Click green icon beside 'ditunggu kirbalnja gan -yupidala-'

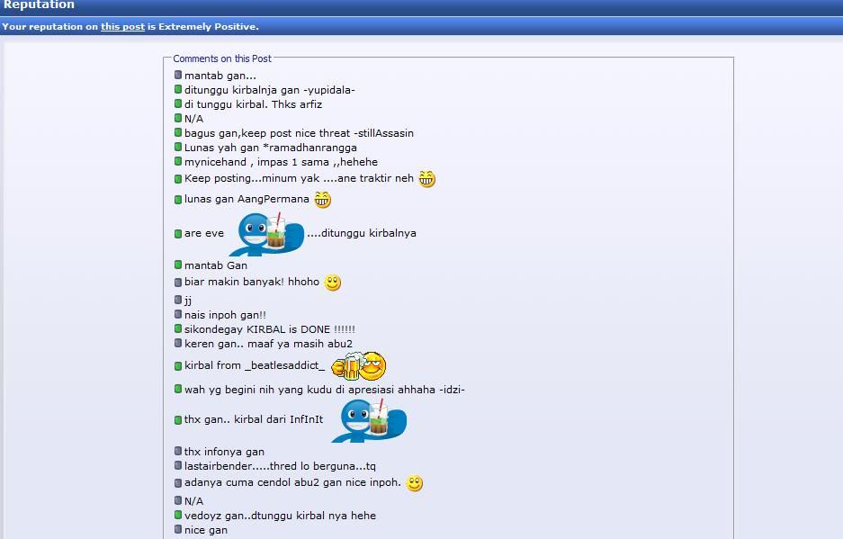click(x=178, y=89)
